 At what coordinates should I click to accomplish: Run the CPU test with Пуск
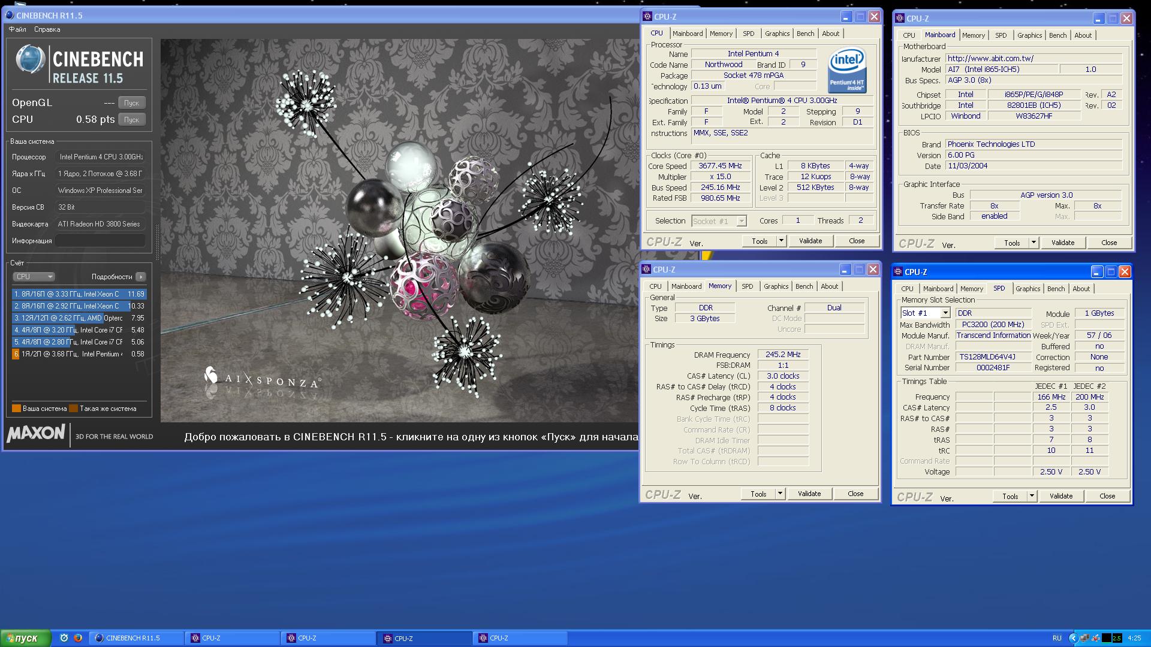pos(132,120)
